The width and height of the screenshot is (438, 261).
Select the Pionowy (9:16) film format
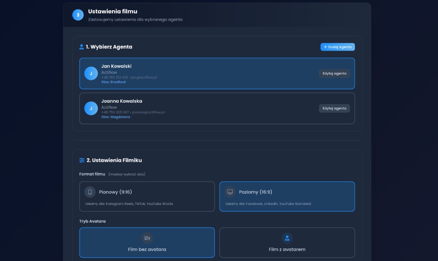click(147, 196)
